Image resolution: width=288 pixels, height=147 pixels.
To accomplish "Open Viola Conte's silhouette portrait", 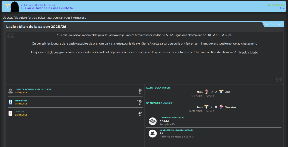I will tap(15, 6).
